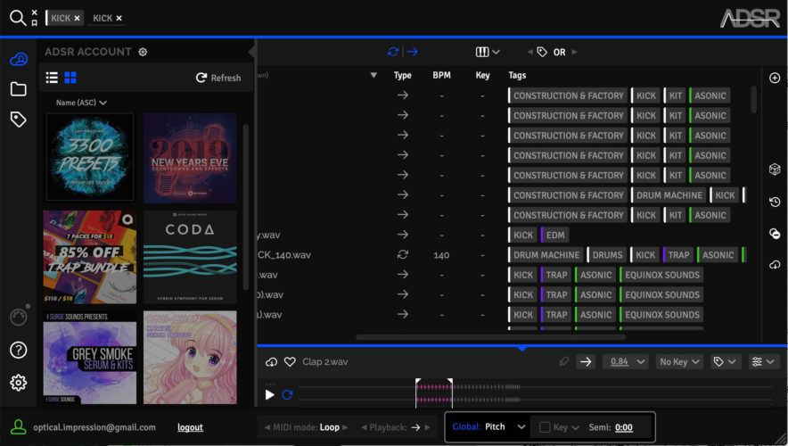788x446 pixels.
Task: Enable the Key checkbox
Action: tap(545, 427)
